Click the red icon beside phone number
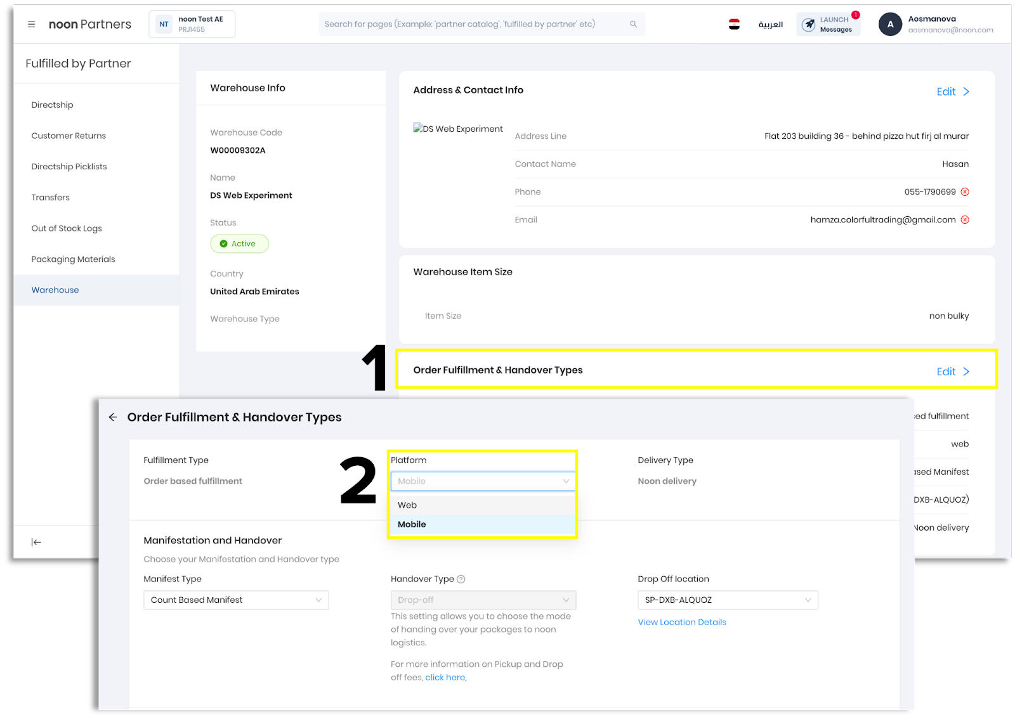Screen dimensions: 1015x717 coord(965,192)
